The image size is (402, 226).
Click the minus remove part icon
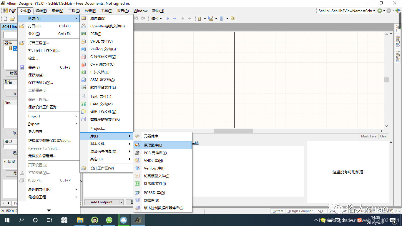tap(175, 19)
